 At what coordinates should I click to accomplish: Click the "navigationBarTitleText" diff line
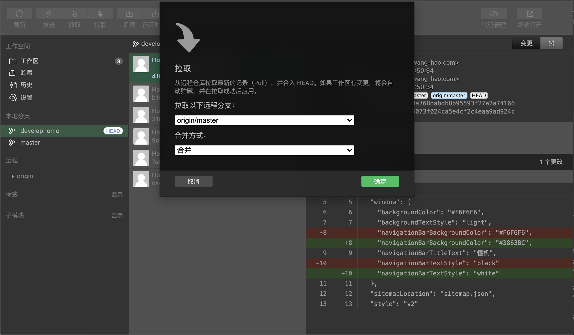[440, 253]
